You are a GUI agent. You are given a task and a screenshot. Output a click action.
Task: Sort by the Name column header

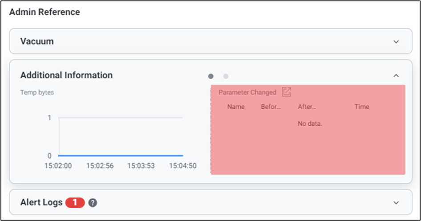(x=236, y=107)
